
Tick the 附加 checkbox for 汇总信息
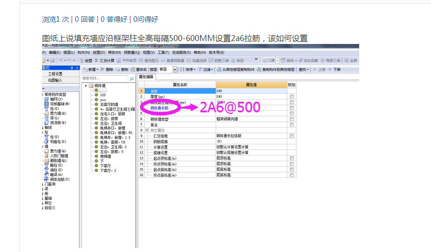click(292, 136)
